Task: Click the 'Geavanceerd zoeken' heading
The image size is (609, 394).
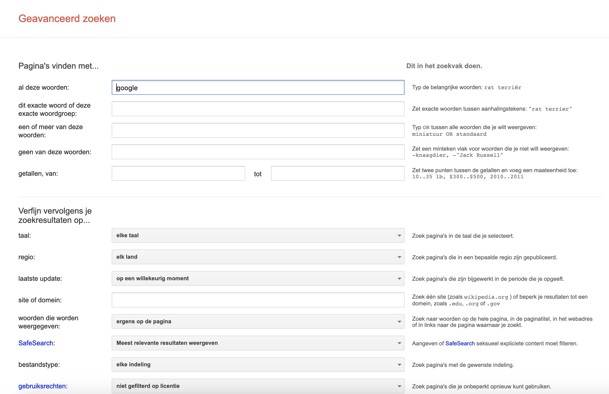Action: [x=67, y=19]
